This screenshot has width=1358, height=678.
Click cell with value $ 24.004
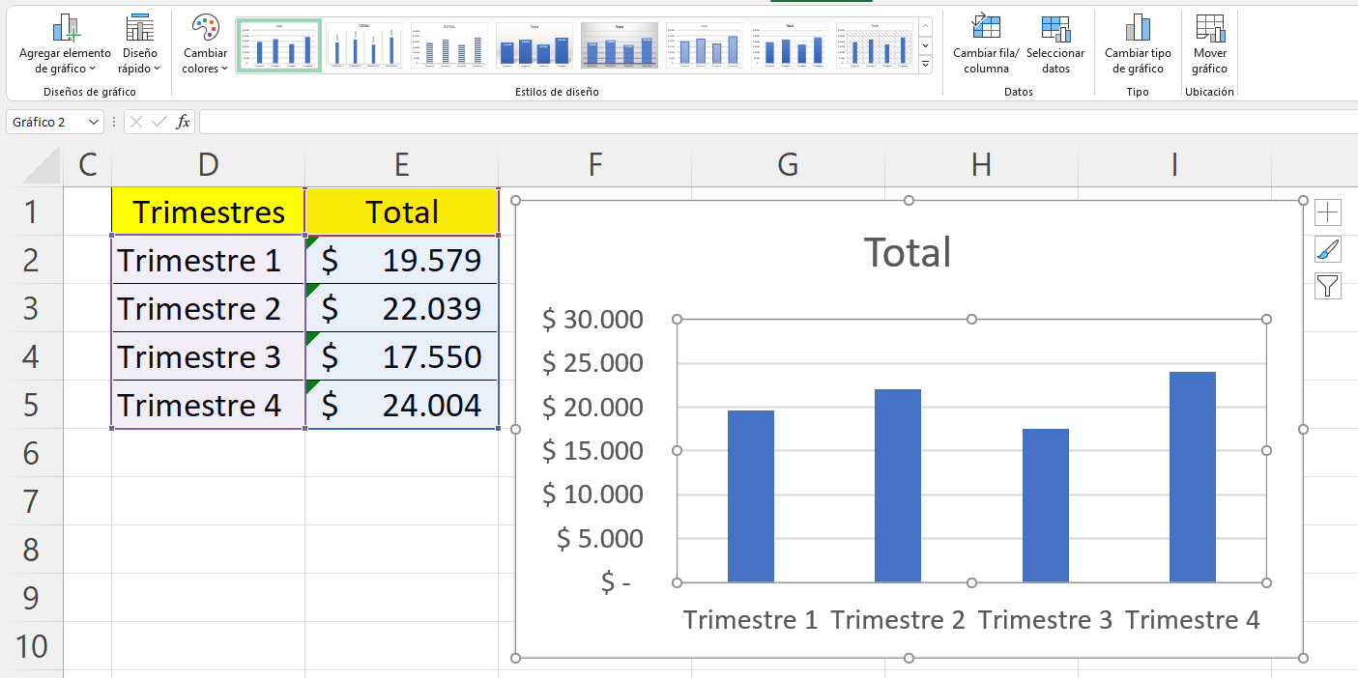click(401, 405)
